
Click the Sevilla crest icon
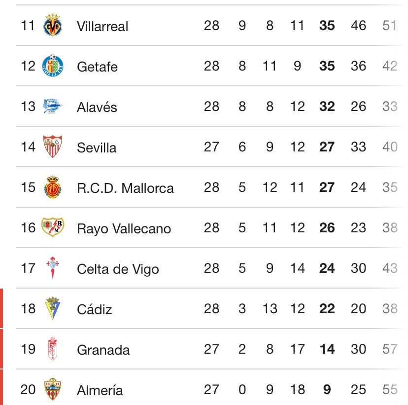pos(53,147)
